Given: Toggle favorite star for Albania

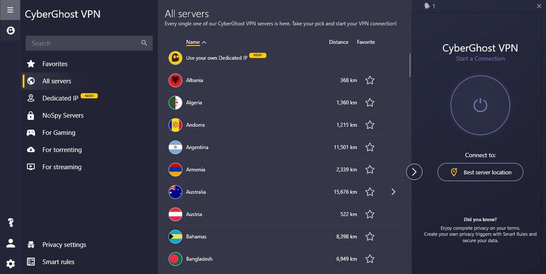Looking at the screenshot, I should pos(370,80).
